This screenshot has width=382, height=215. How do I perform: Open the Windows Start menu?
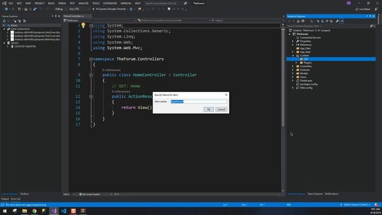(5, 211)
